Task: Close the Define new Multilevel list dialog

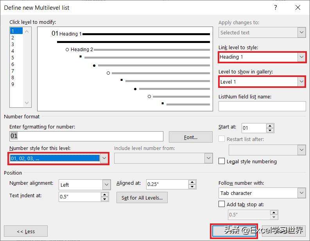Action: click(298, 7)
